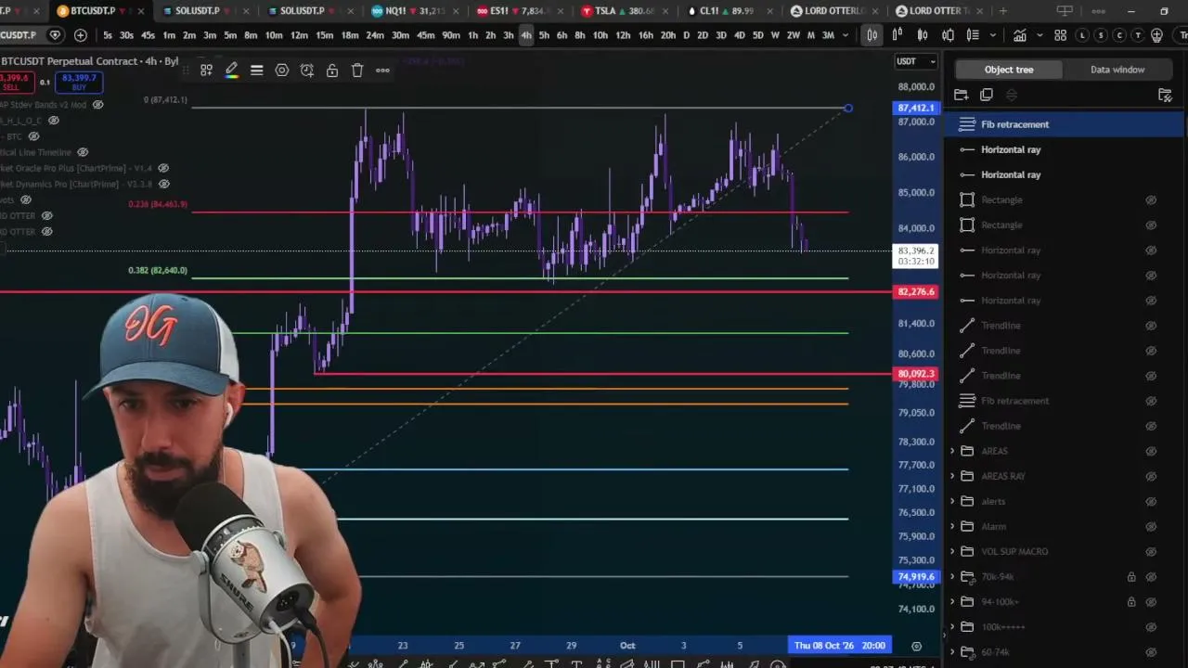The image size is (1188, 668).
Task: Expand the Alarm folder
Action: (952, 526)
